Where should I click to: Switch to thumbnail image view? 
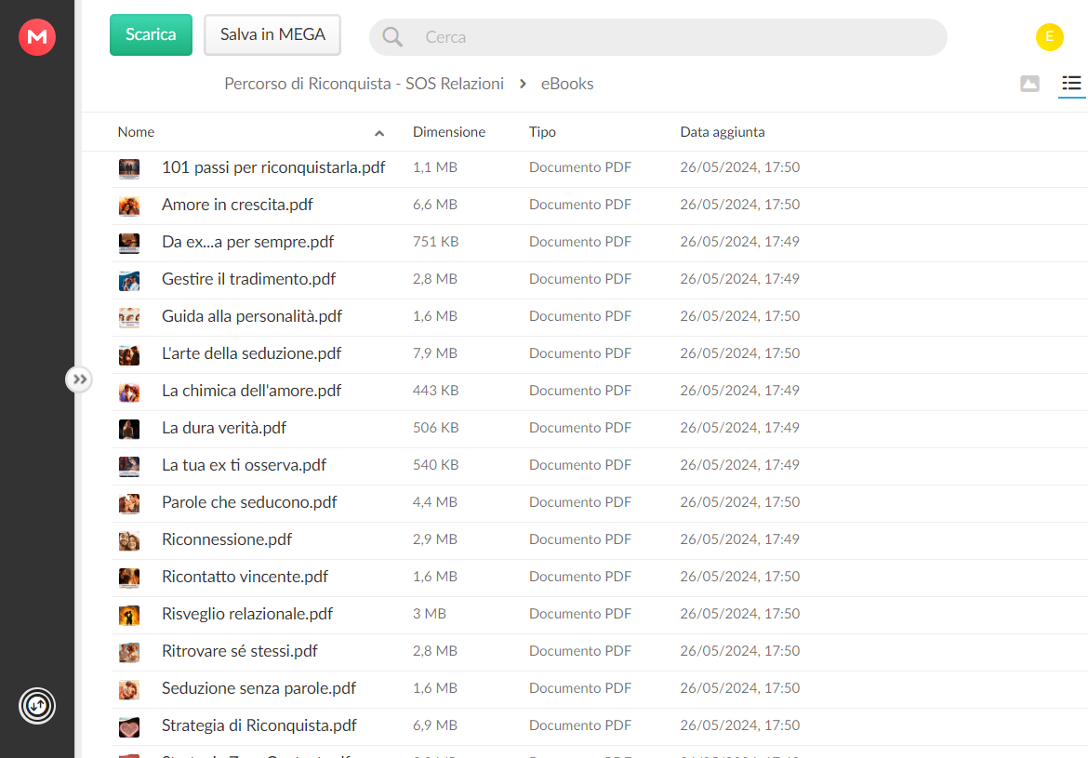(x=1029, y=84)
